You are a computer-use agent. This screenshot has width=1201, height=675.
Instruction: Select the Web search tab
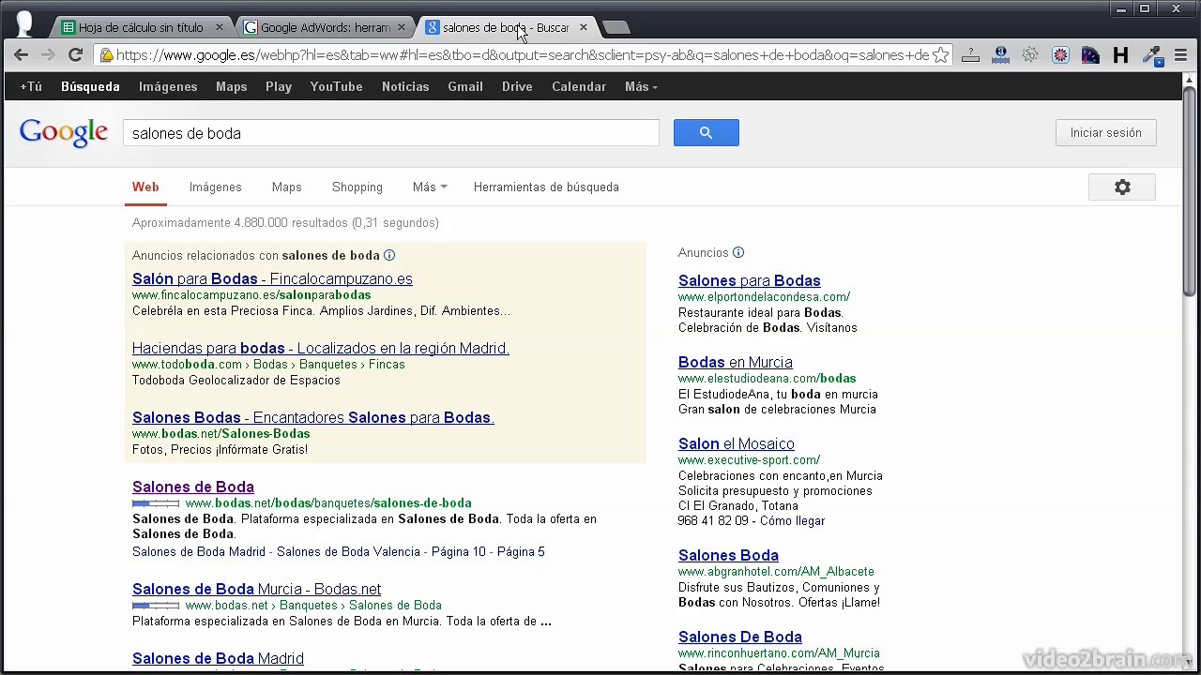145,187
